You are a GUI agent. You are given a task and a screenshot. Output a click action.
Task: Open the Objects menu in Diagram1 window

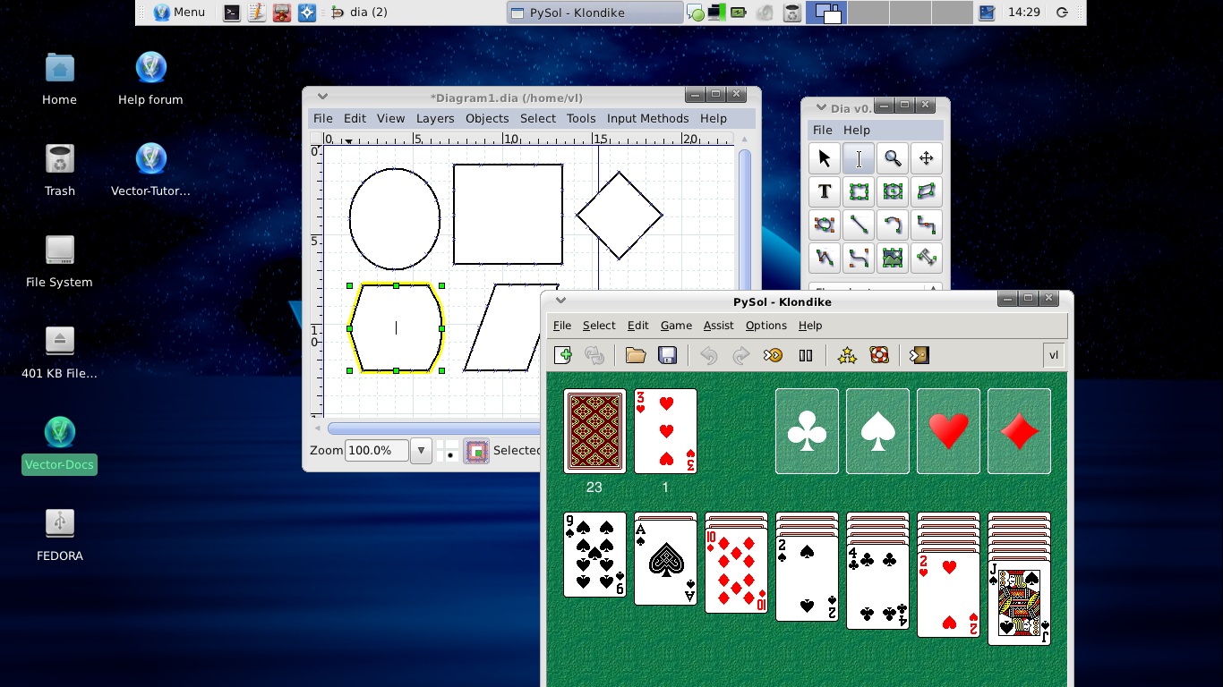pos(487,118)
